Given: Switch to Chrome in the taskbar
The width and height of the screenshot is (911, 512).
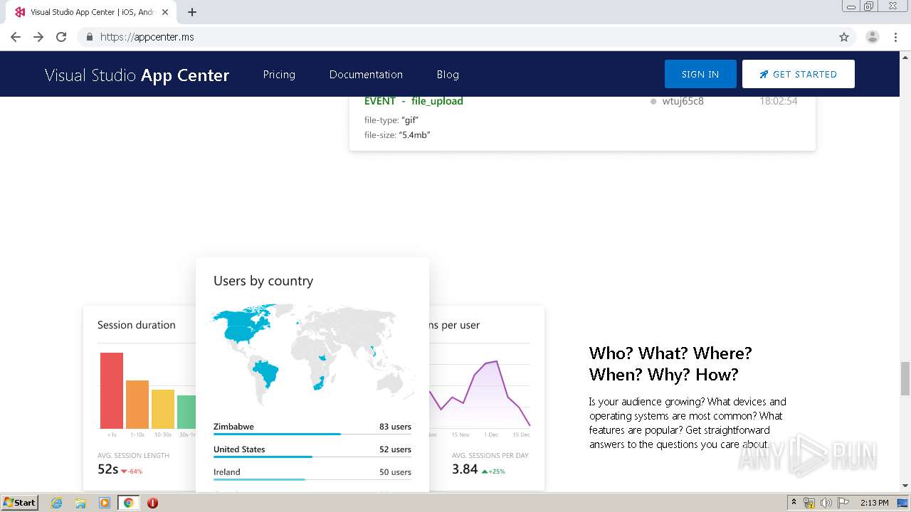Looking at the screenshot, I should (x=128, y=503).
